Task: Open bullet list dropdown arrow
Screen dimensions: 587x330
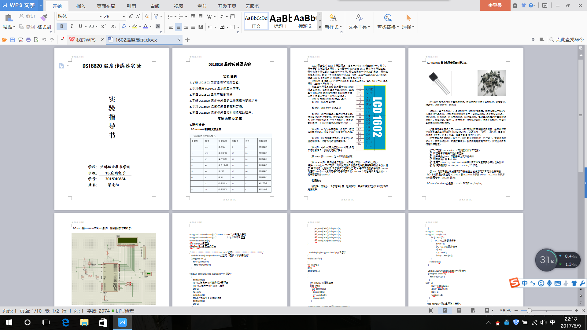Action: tap(175, 16)
